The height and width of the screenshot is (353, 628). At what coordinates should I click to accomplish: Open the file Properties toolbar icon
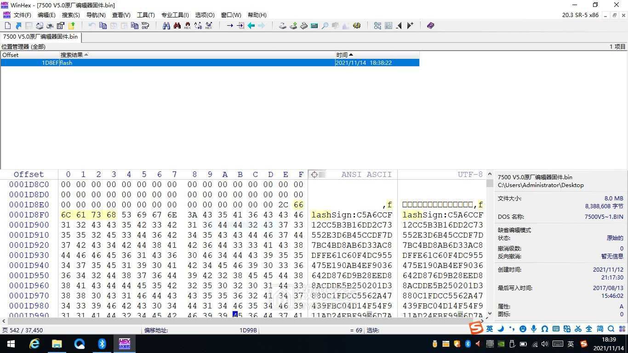[x=61, y=26]
